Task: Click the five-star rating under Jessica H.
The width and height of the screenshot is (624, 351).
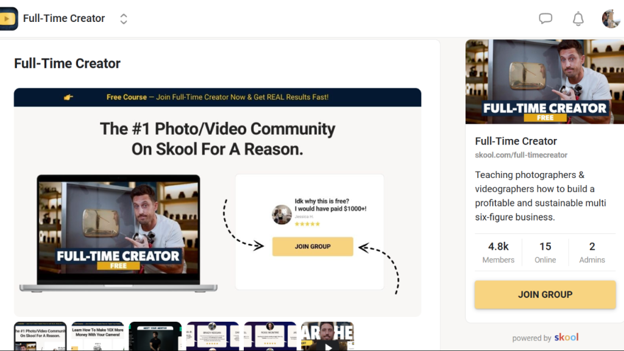Action: 307,224
